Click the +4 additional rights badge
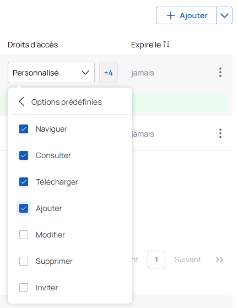The height and width of the screenshot is (308, 238). click(x=109, y=73)
